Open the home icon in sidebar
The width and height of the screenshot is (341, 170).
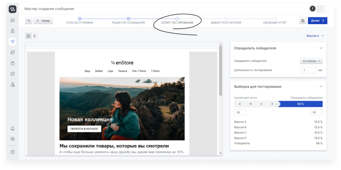13,20
